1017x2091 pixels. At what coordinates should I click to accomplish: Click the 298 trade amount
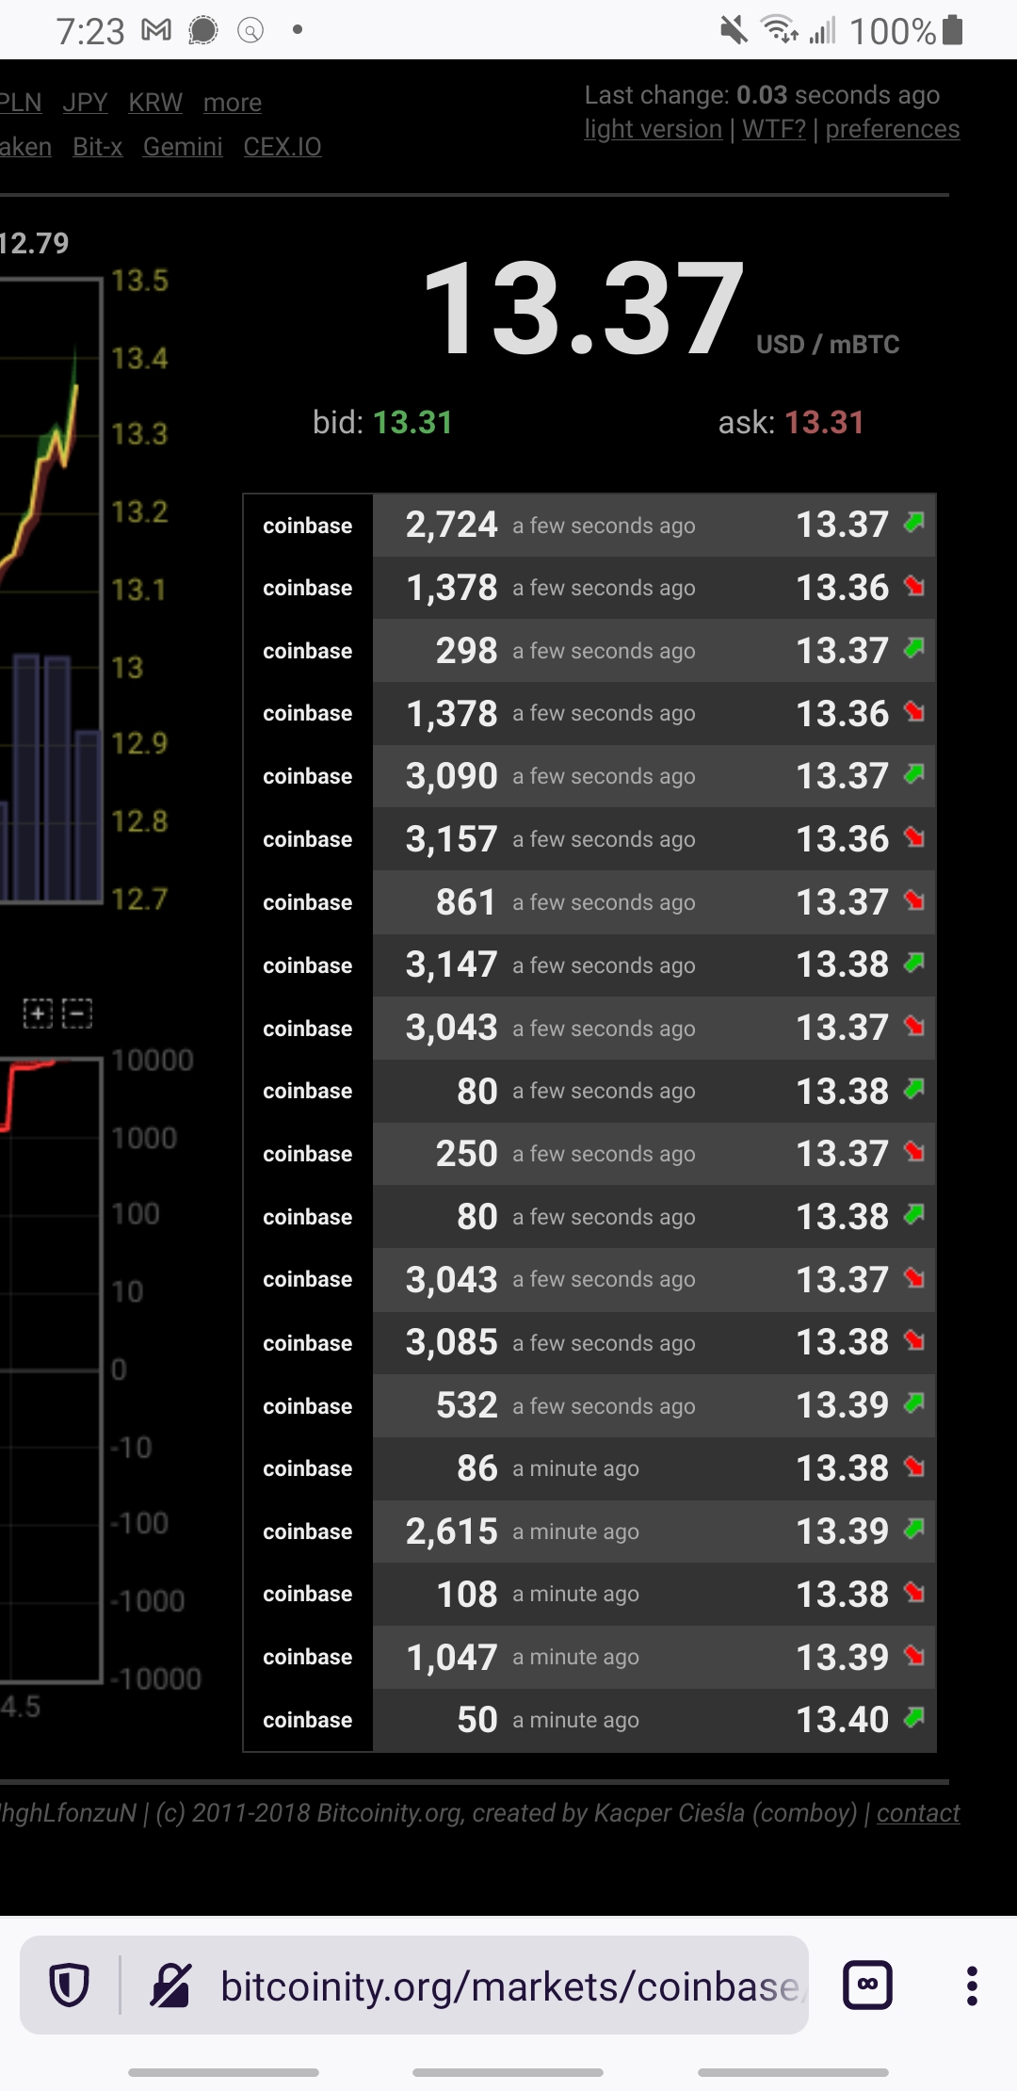(x=466, y=651)
